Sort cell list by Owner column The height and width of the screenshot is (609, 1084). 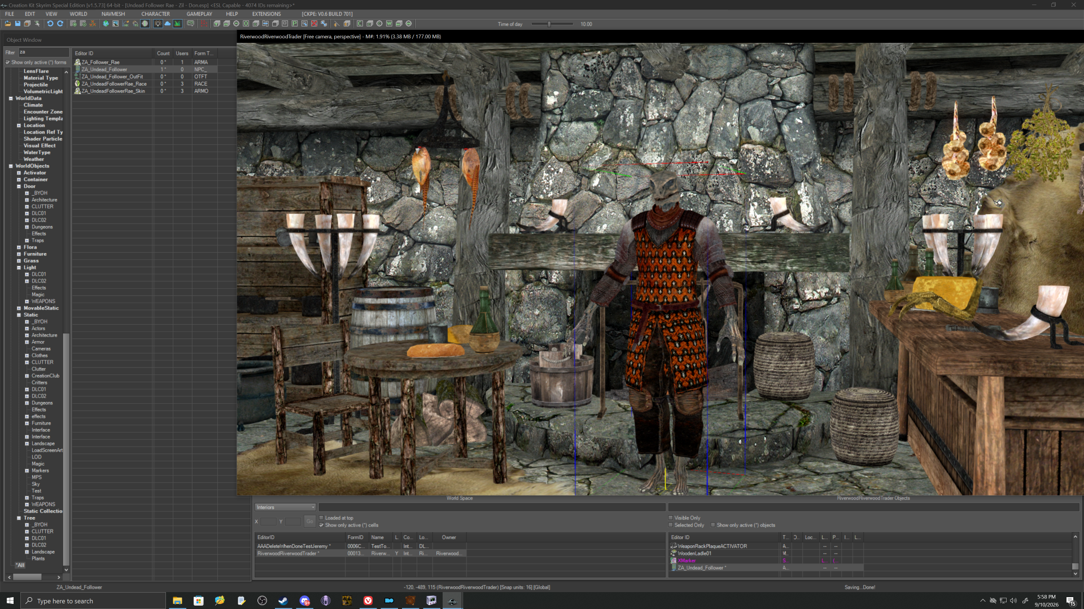click(x=449, y=537)
